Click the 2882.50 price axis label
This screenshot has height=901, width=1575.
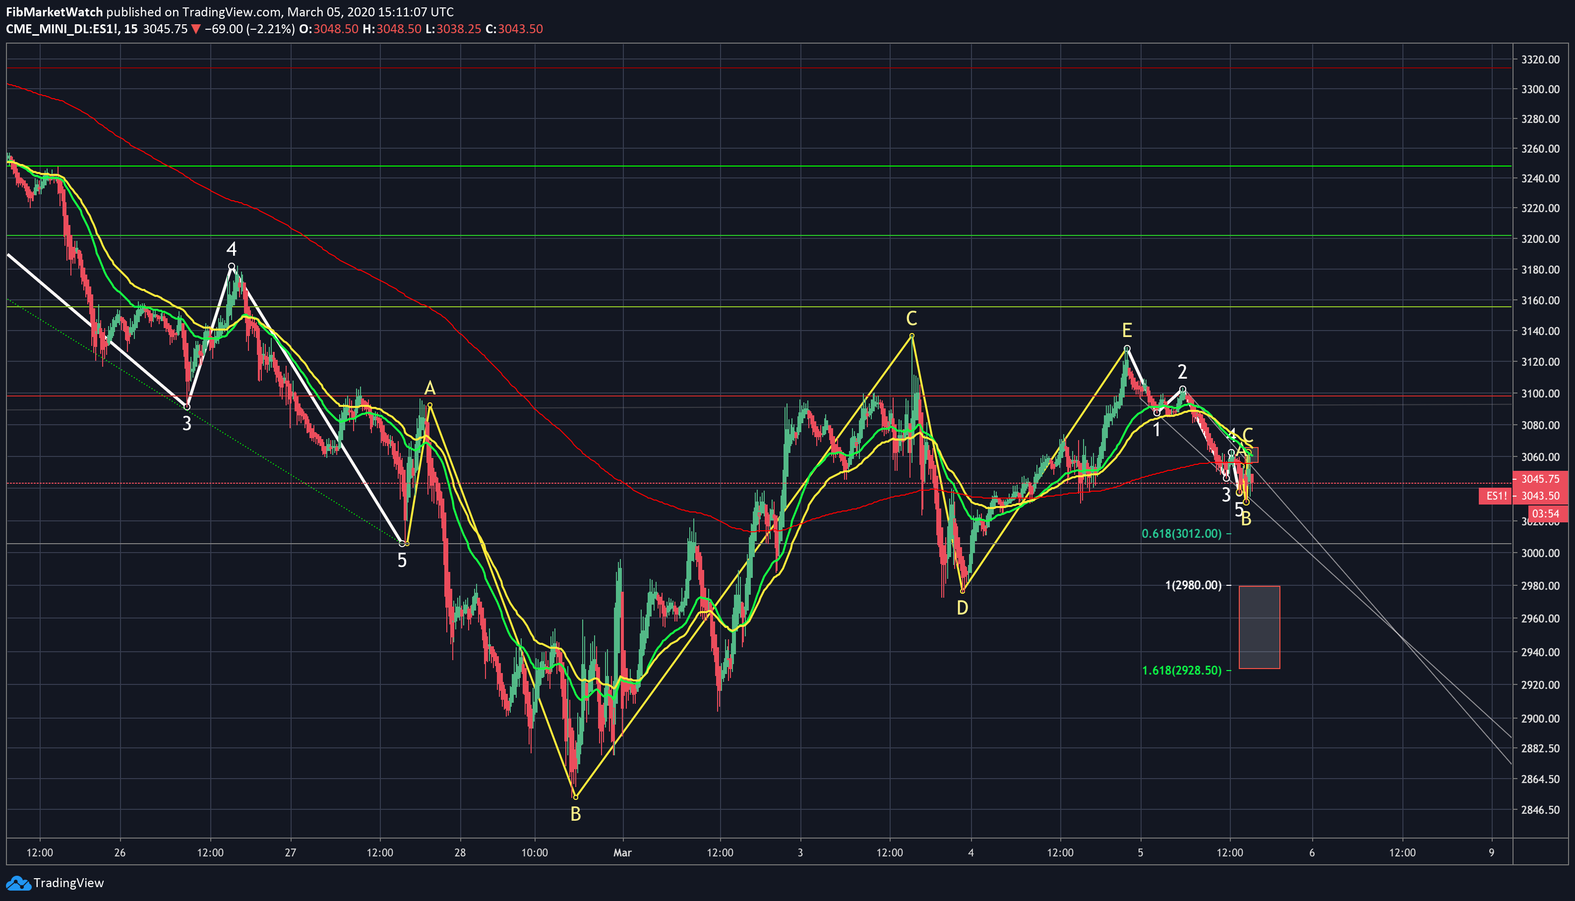[x=1540, y=749]
